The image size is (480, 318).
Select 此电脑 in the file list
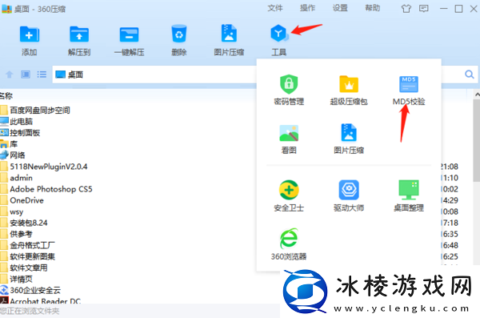(x=17, y=122)
